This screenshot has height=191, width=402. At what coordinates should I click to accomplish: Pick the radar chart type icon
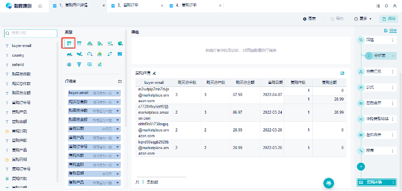(x=69, y=64)
